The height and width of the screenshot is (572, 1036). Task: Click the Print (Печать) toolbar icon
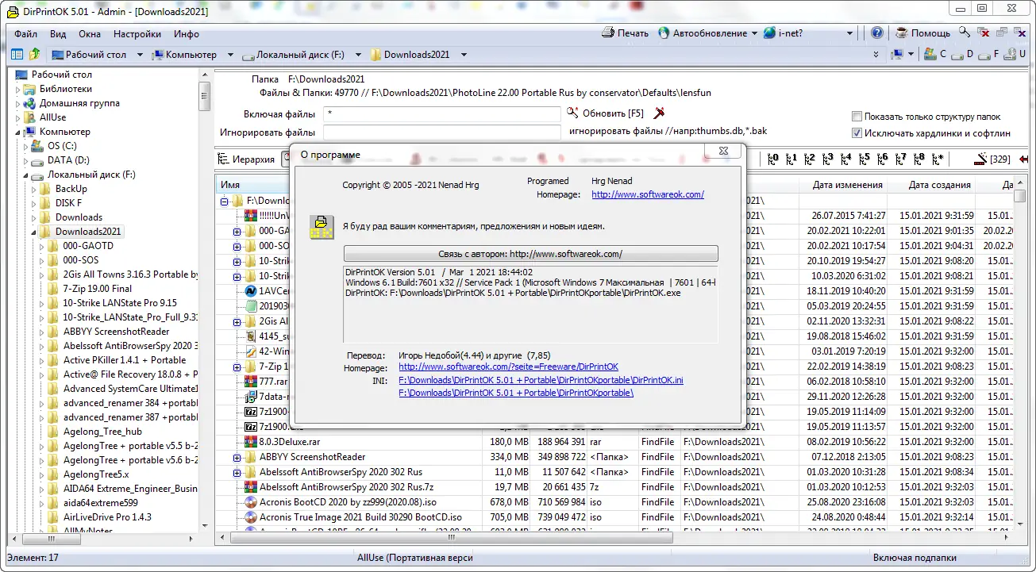[608, 33]
